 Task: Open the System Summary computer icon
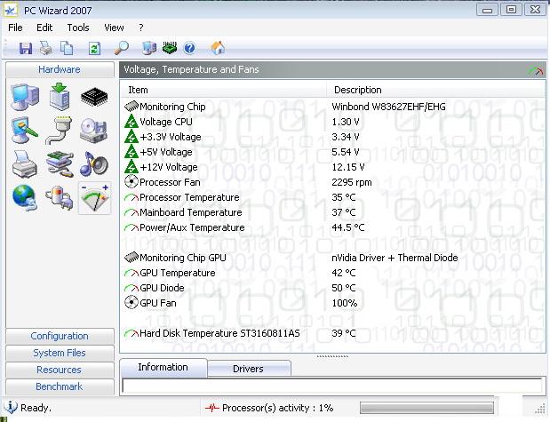tap(25, 97)
